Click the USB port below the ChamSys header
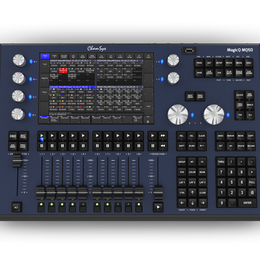The image size is (260, 260). point(189,50)
